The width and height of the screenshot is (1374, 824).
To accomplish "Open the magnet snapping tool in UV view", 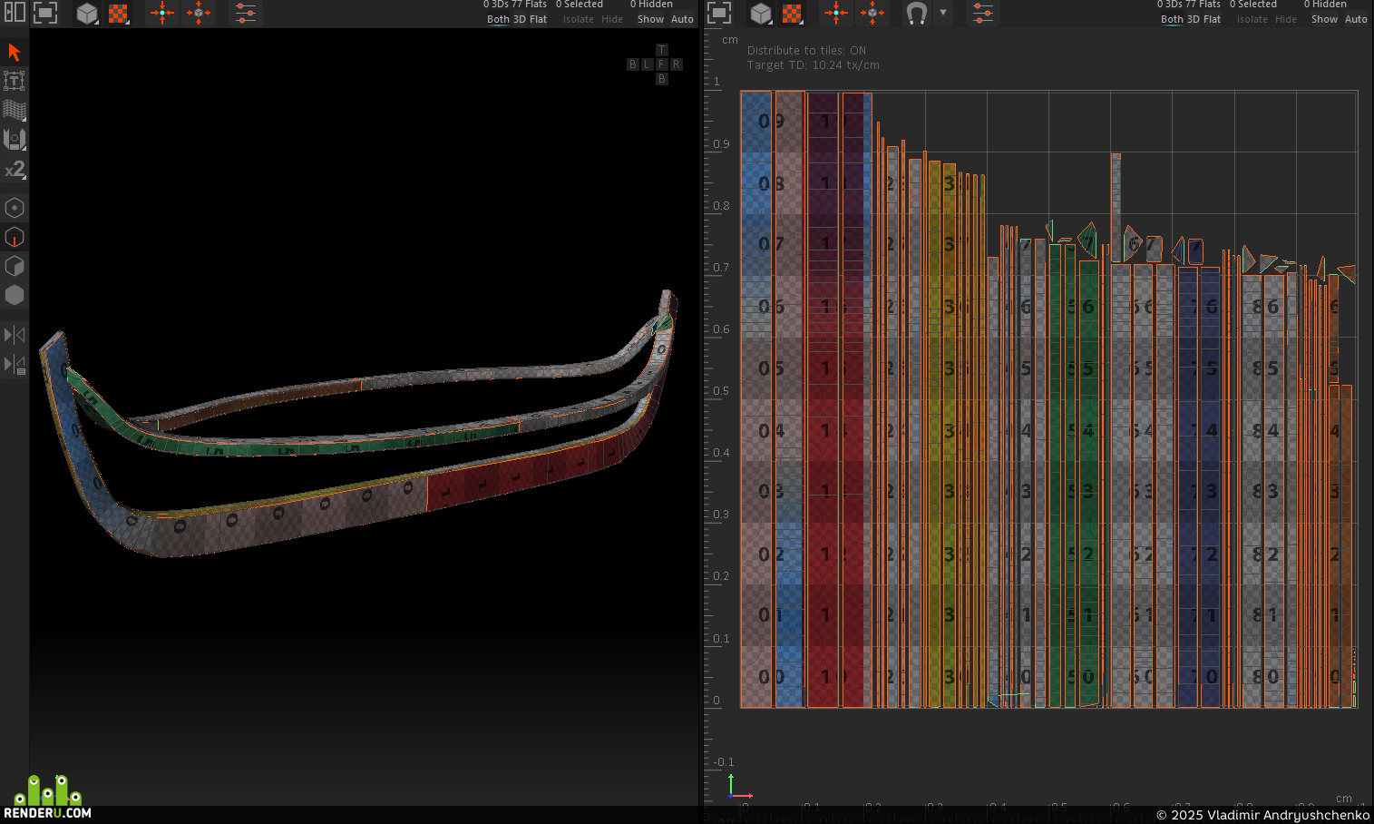I will point(916,13).
